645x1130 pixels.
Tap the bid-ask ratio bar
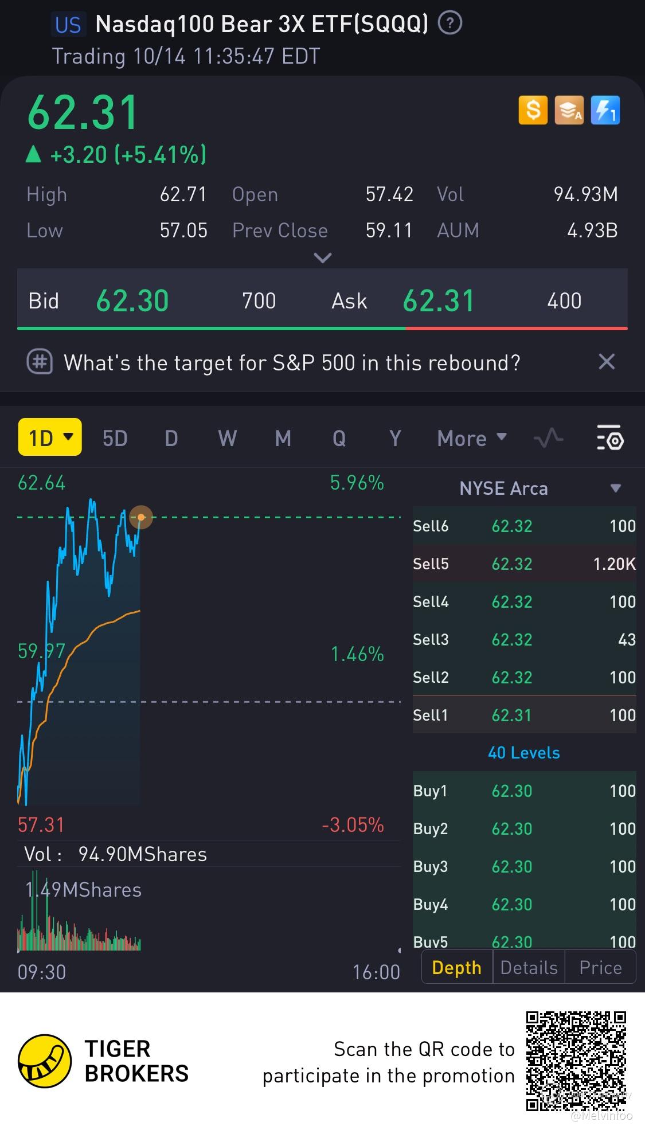pos(322,329)
